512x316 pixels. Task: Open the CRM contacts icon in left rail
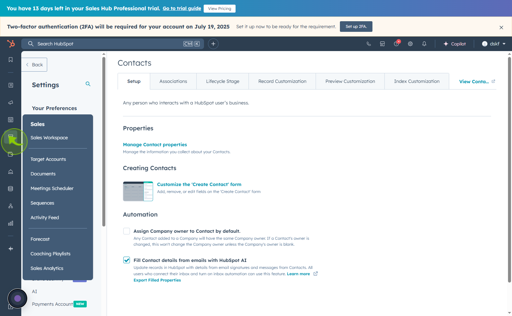pyautogui.click(x=11, y=85)
